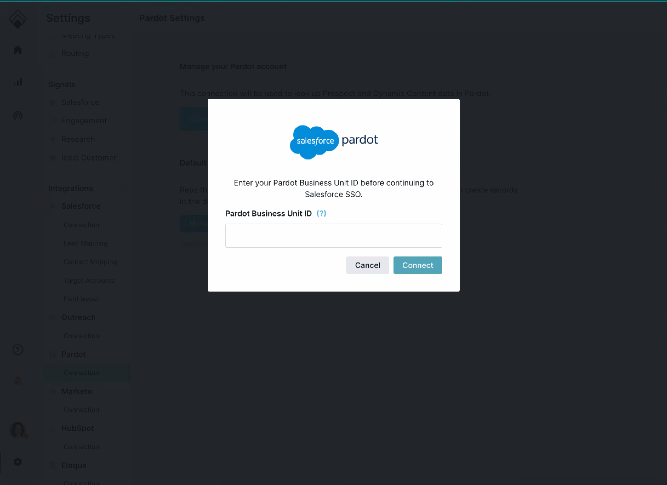This screenshot has width=667, height=485.
Task: Open the user profile avatar
Action: (x=18, y=430)
